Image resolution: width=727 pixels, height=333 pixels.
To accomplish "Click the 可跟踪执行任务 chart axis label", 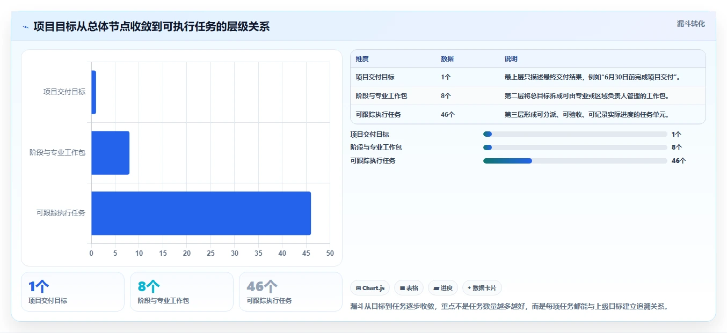I will pyautogui.click(x=61, y=213).
